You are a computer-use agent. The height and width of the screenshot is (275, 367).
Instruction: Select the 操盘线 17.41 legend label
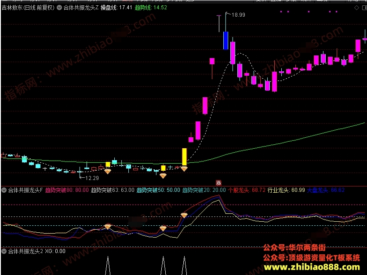116,7
